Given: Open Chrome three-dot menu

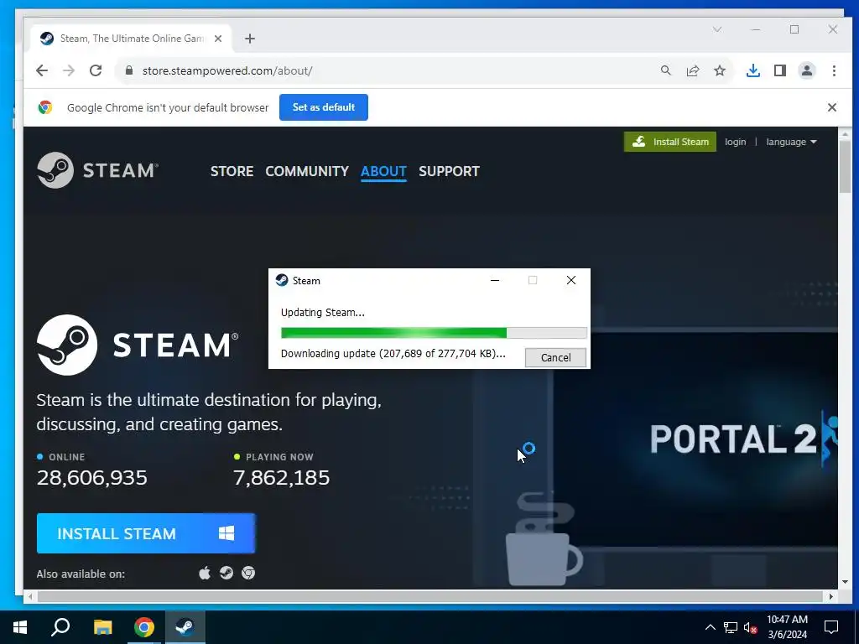Looking at the screenshot, I should (834, 70).
